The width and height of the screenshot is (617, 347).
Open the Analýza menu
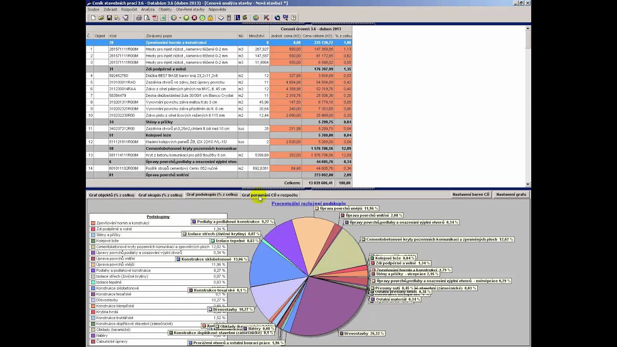click(148, 9)
